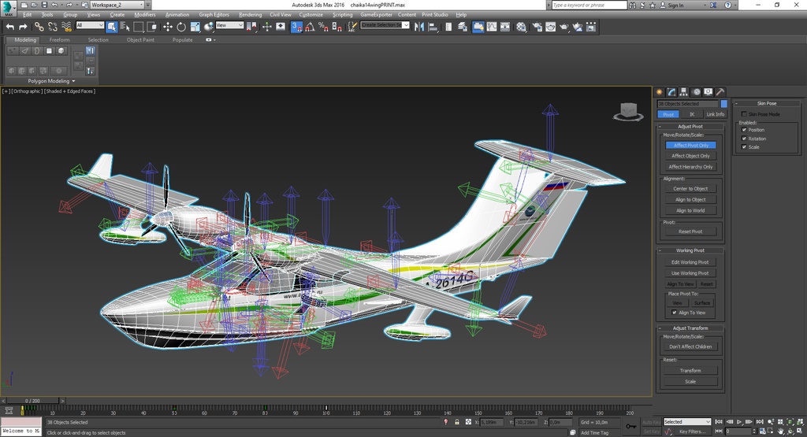Activate Select and Move tool

point(168,27)
